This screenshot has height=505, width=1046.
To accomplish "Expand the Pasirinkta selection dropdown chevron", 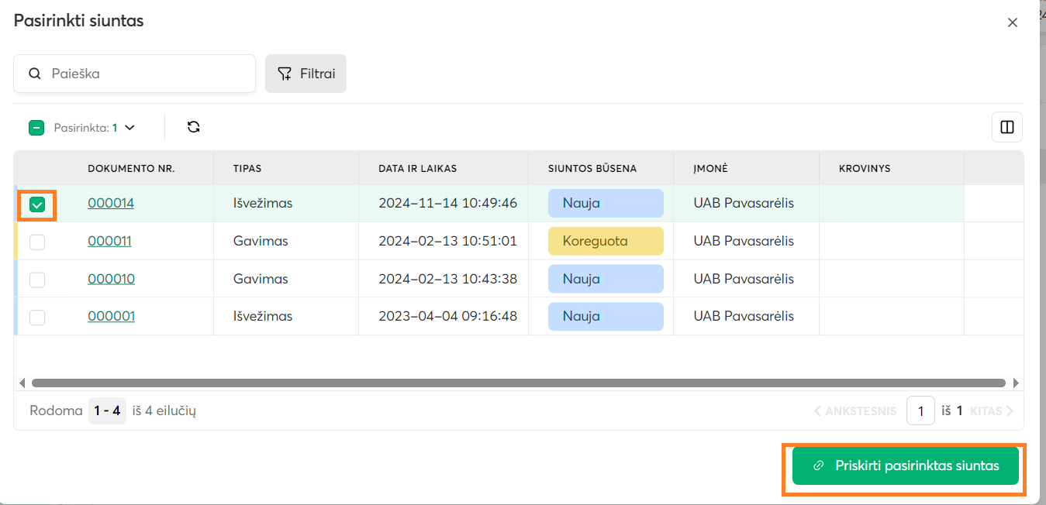I will pyautogui.click(x=129, y=128).
